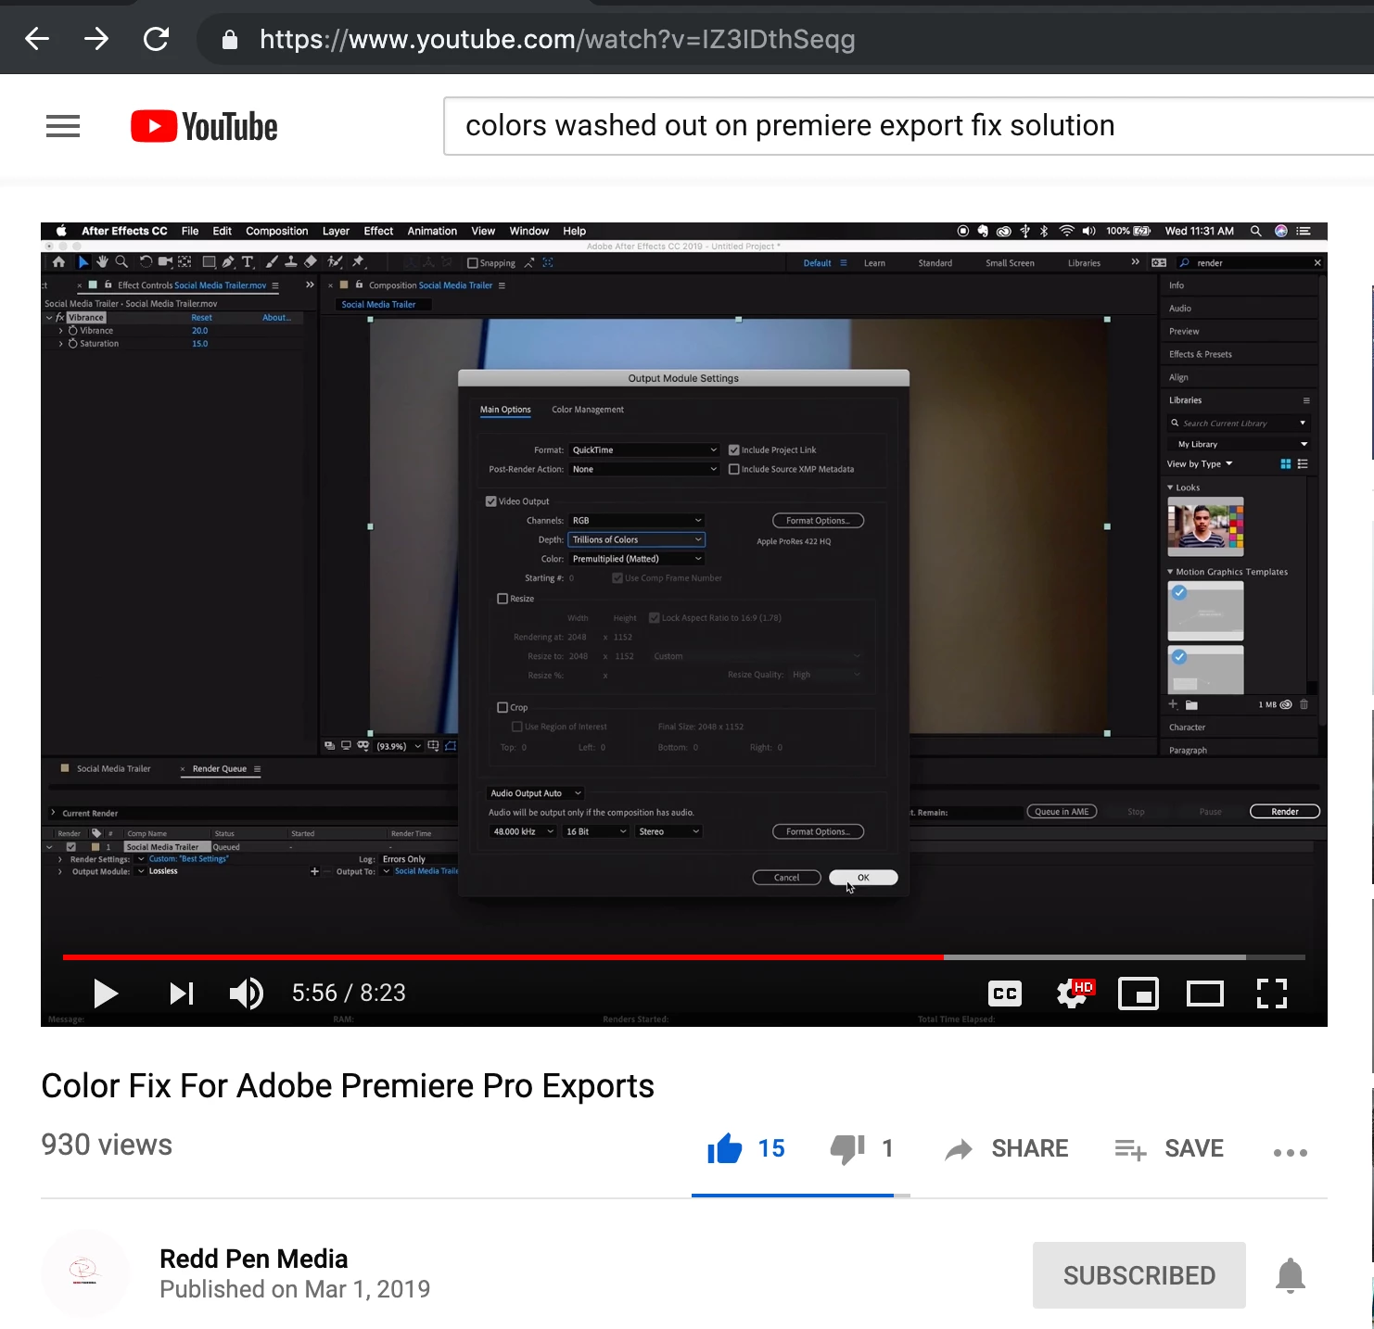1374x1329 pixels.
Task: Toggle closed captions
Action: [x=1005, y=994]
